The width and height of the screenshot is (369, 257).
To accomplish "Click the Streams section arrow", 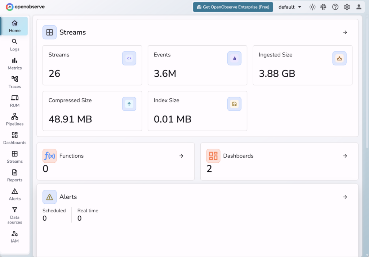I will coord(345,32).
